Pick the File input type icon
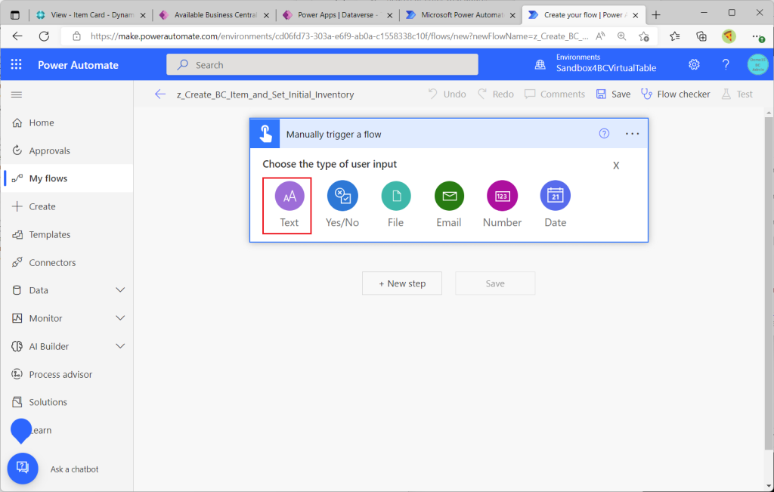774x492 pixels. tap(395, 196)
